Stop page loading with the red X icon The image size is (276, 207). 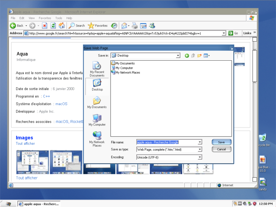[44, 26]
